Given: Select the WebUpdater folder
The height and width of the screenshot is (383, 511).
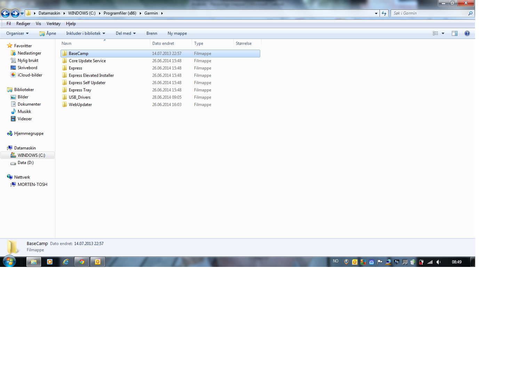Looking at the screenshot, I should 160,105.
